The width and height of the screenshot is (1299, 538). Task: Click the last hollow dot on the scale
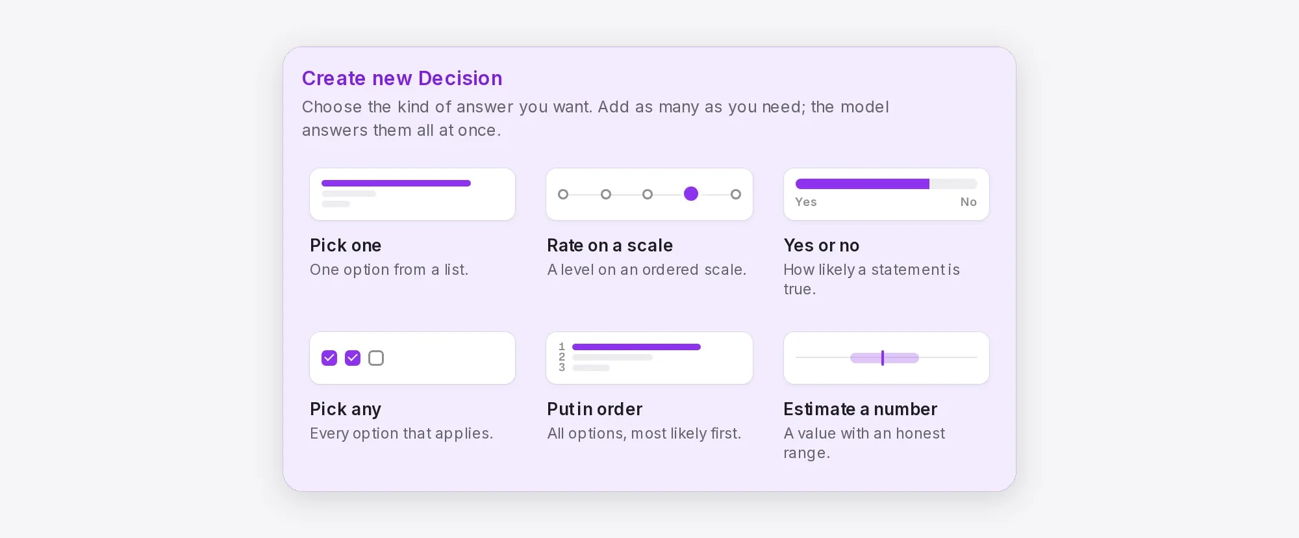point(736,194)
